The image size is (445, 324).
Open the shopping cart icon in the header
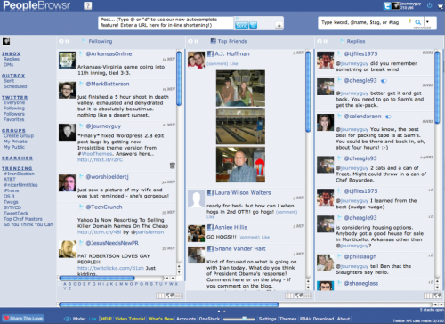(441, 6)
